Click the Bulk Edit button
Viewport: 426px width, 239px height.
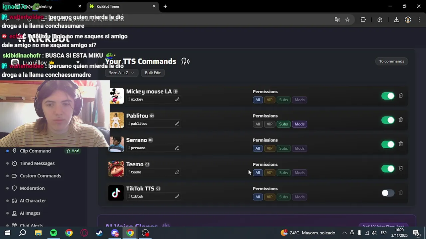coord(153,73)
